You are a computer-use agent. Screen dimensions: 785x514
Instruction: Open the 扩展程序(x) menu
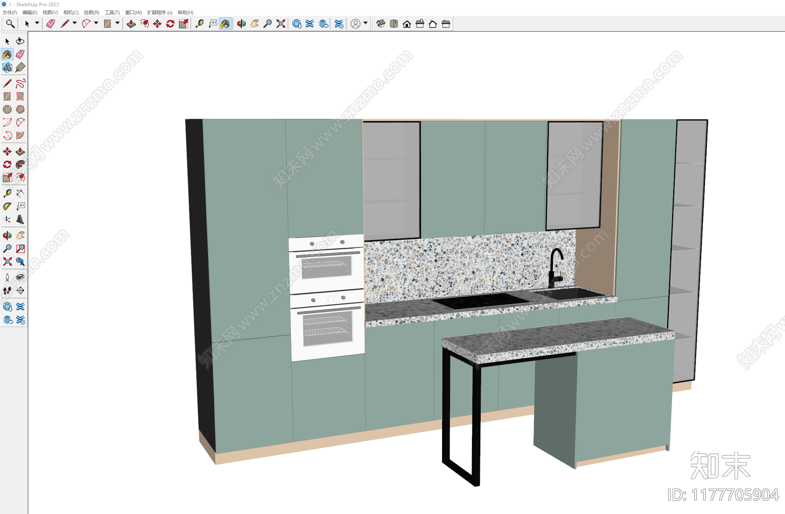[x=159, y=12]
